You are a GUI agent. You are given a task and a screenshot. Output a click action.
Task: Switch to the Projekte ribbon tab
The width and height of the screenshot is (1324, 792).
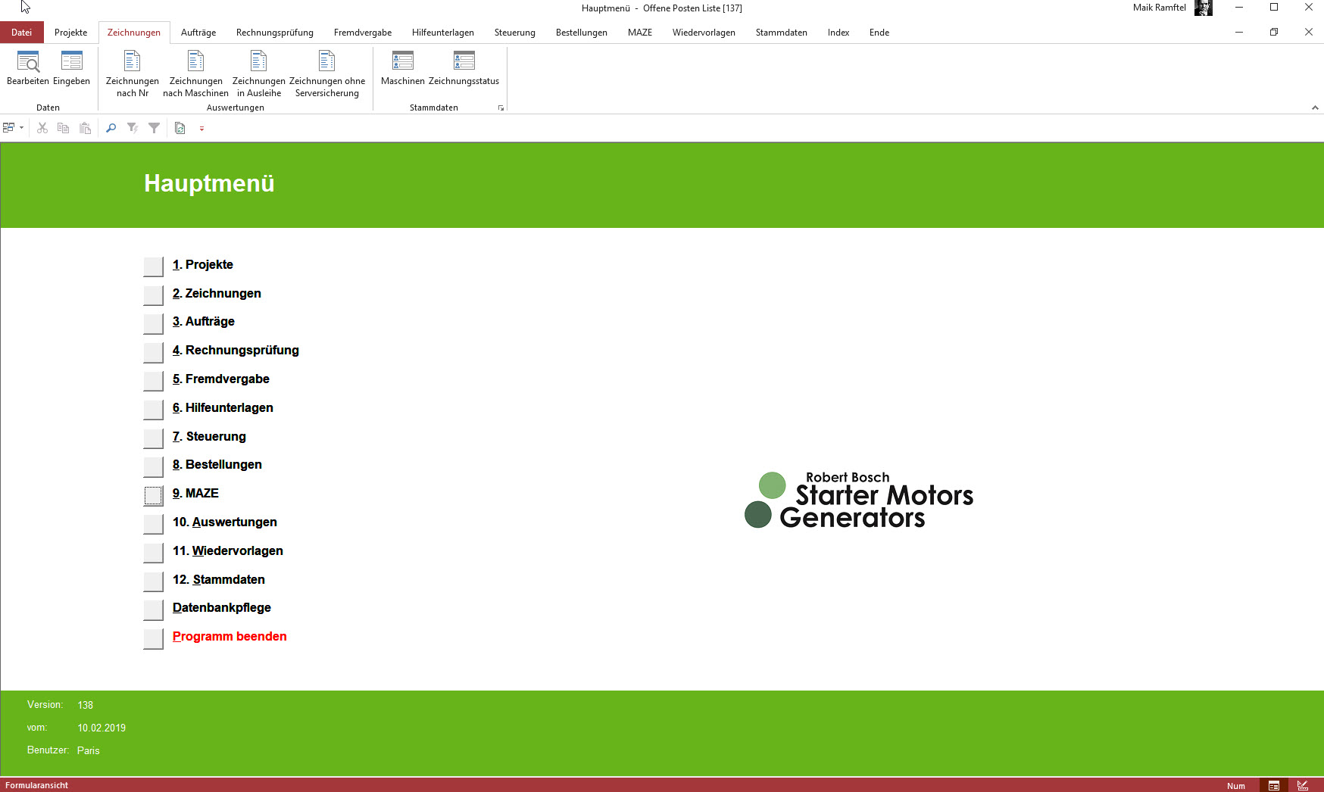pyautogui.click(x=71, y=33)
